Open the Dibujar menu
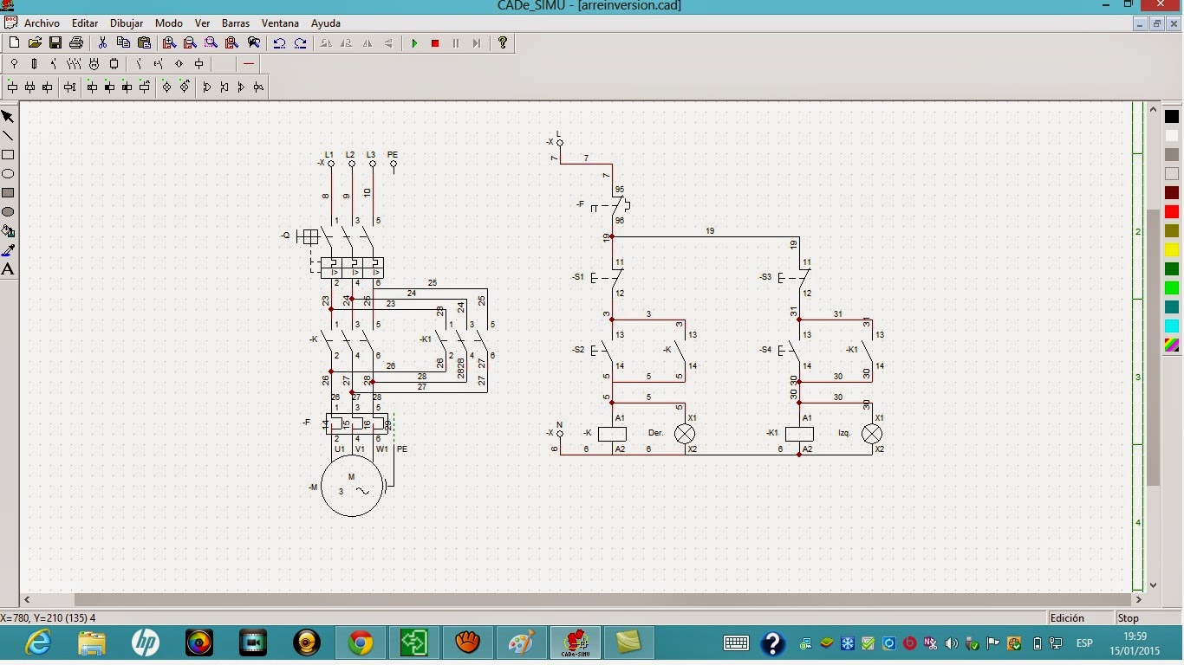The height and width of the screenshot is (665, 1184). click(127, 23)
